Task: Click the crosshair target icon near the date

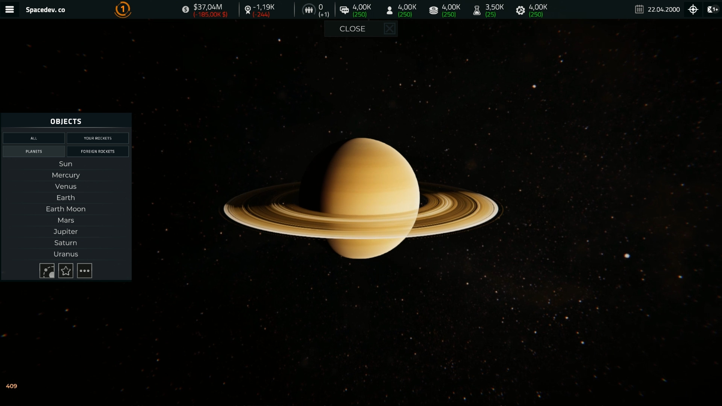Action: coord(693,9)
